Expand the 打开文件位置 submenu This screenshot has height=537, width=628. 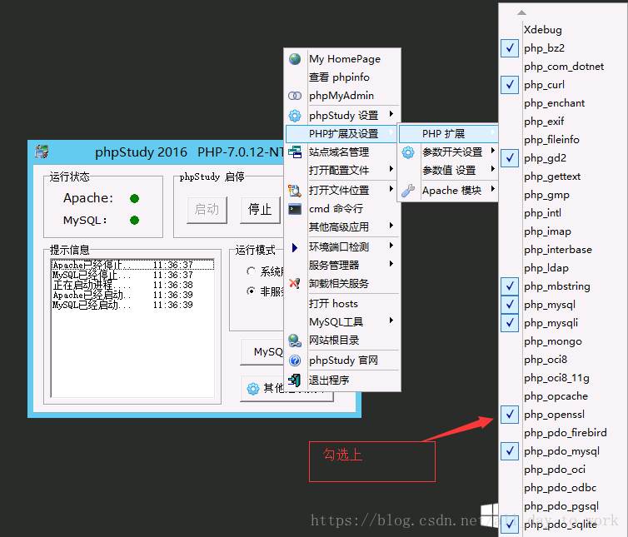coord(343,191)
